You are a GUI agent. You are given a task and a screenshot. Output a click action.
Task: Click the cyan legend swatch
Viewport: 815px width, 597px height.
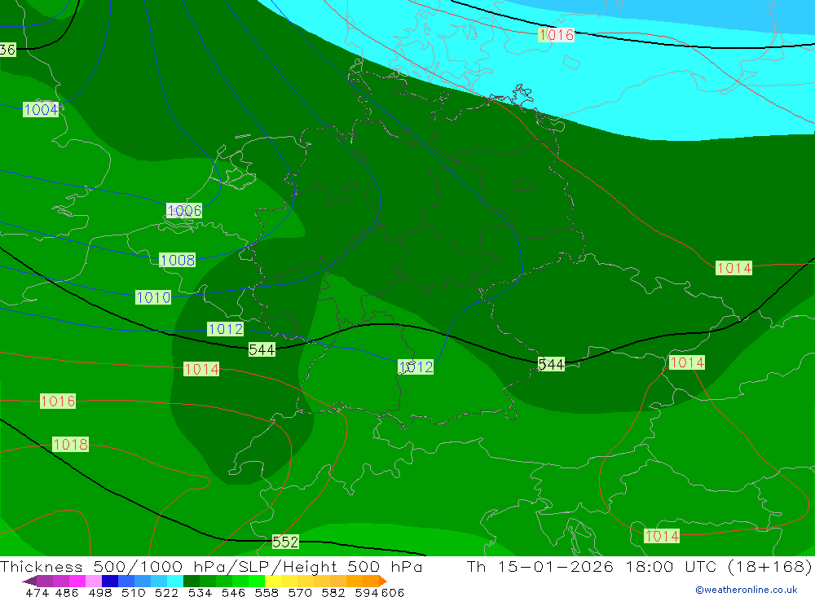coord(175,581)
